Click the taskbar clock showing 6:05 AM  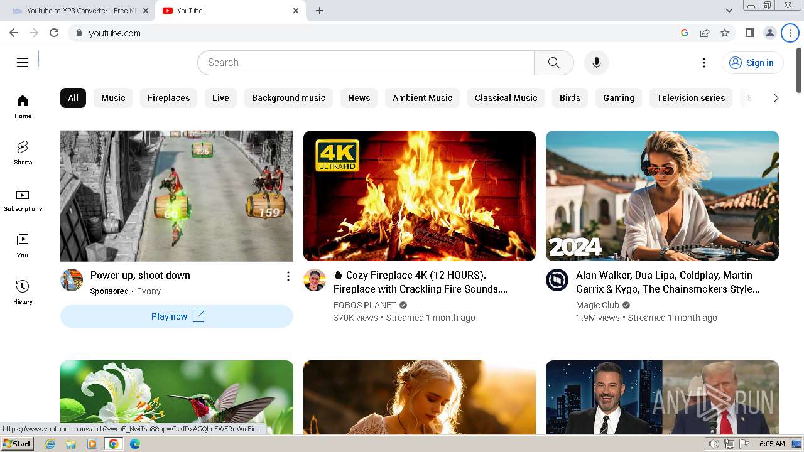(x=771, y=444)
